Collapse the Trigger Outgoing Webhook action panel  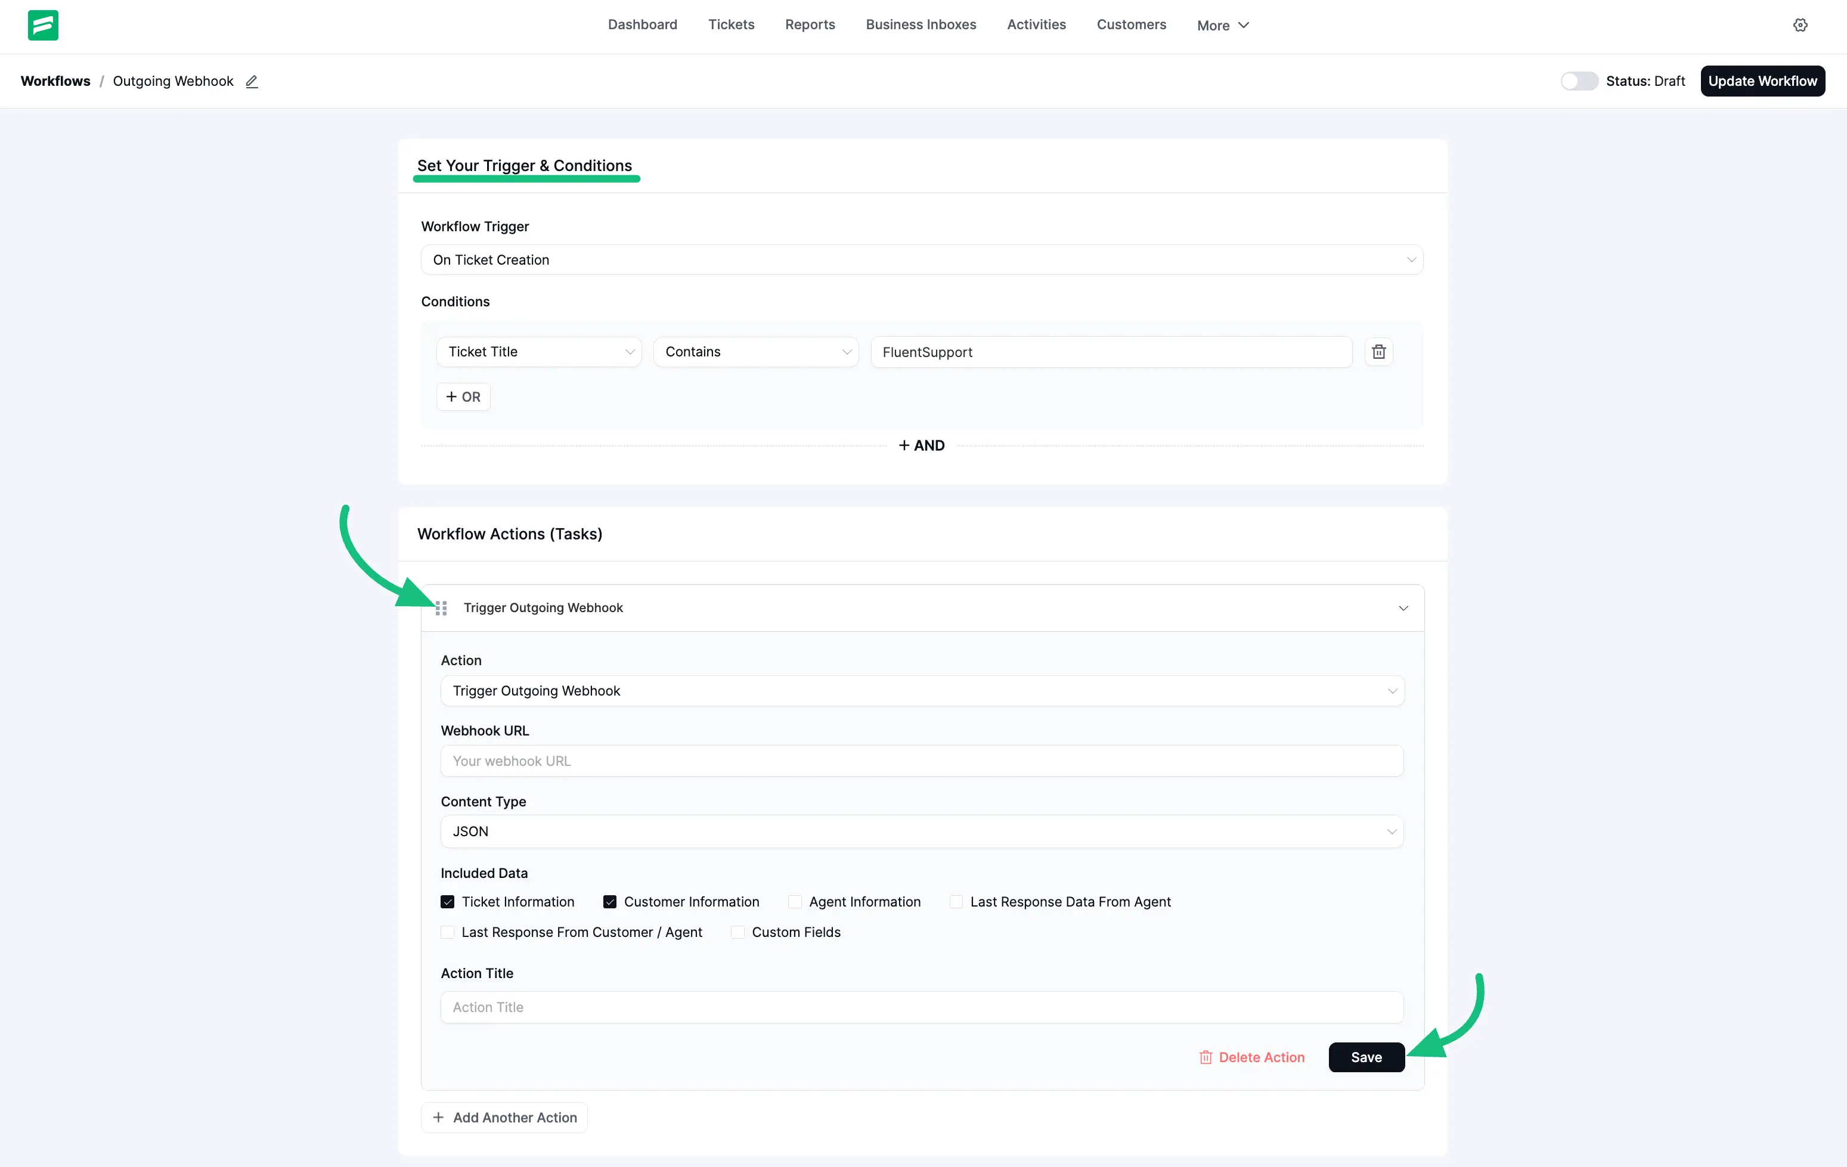coord(1403,608)
